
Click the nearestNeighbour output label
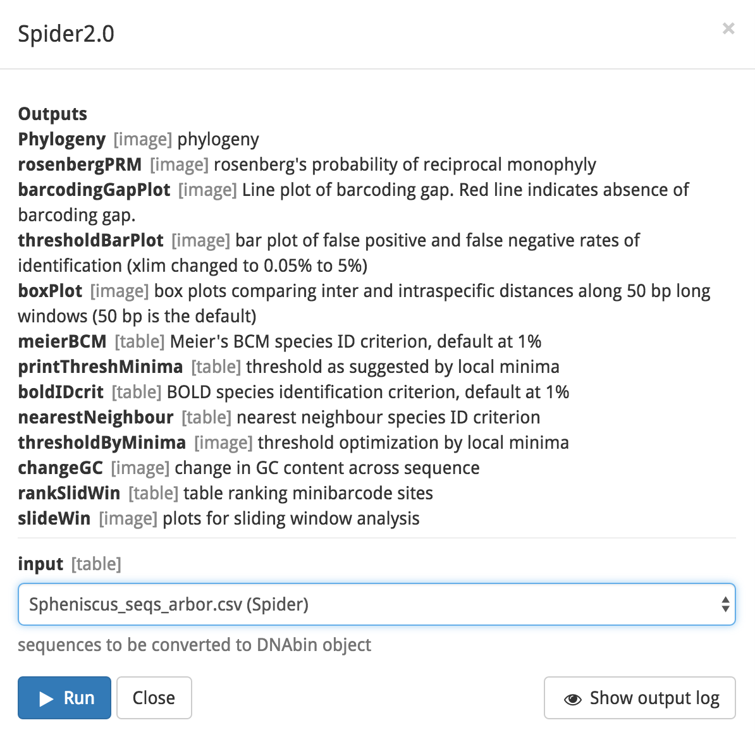[95, 417]
